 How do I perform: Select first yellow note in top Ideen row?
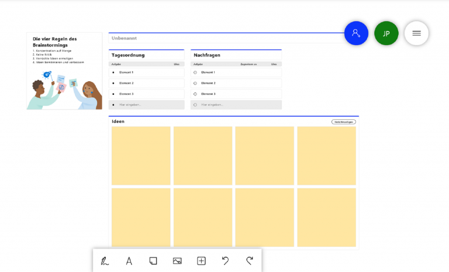coord(141,156)
